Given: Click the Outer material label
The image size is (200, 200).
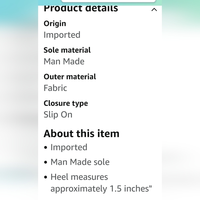Looking at the screenshot, I should point(70,77).
